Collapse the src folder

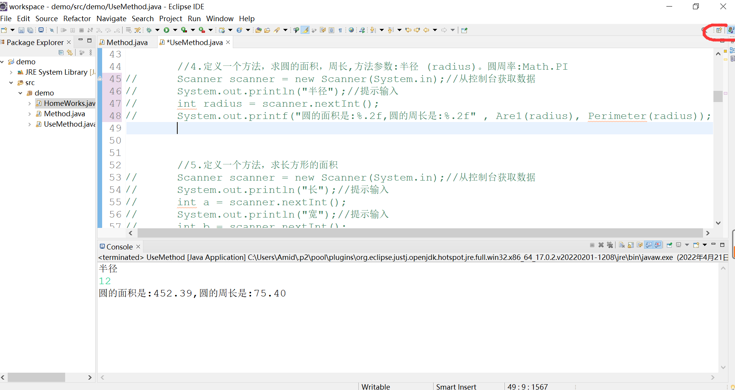(11, 82)
